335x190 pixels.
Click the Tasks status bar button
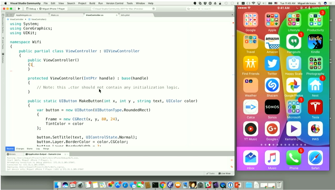[x=210, y=173]
